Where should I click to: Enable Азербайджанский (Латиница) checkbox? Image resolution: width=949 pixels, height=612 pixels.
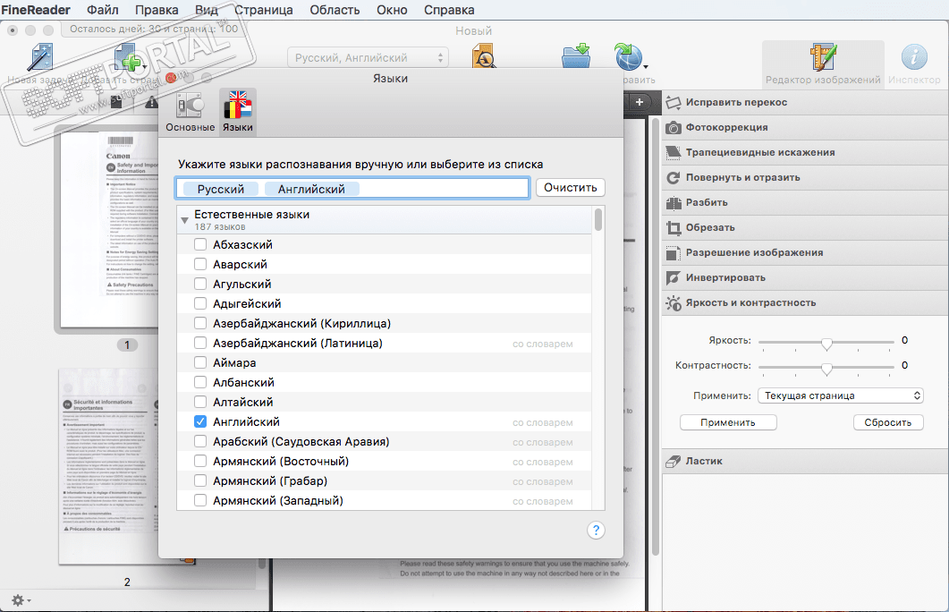(x=200, y=344)
